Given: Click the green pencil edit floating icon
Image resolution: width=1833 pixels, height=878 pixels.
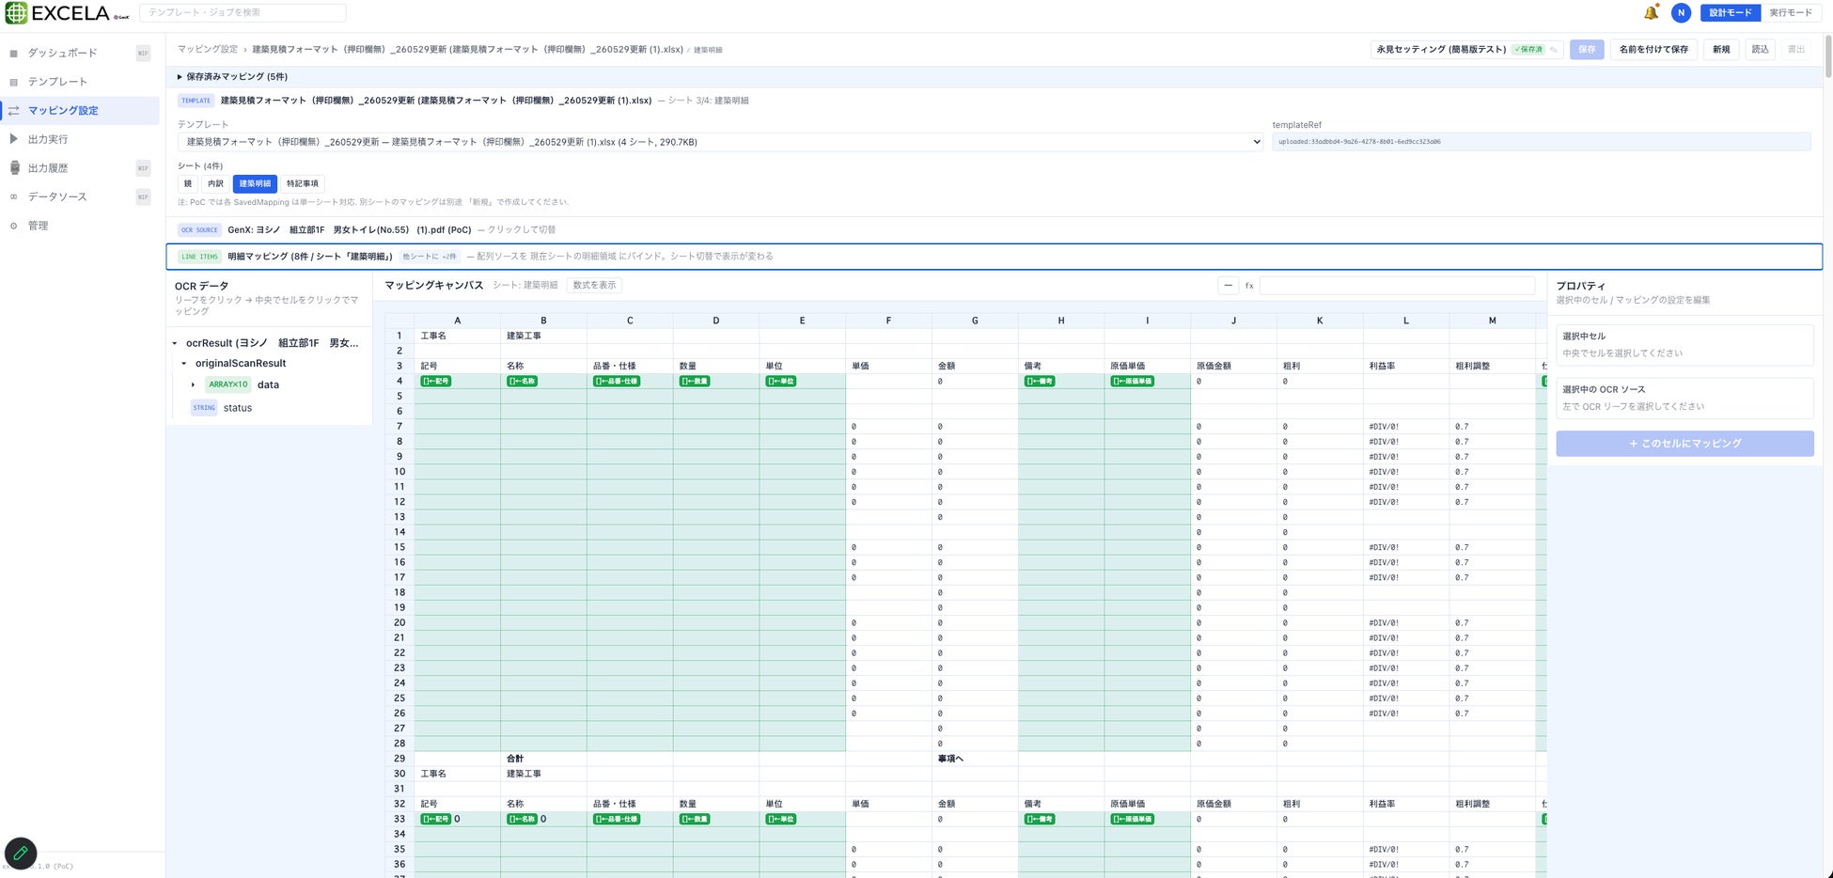Looking at the screenshot, I should click(21, 854).
